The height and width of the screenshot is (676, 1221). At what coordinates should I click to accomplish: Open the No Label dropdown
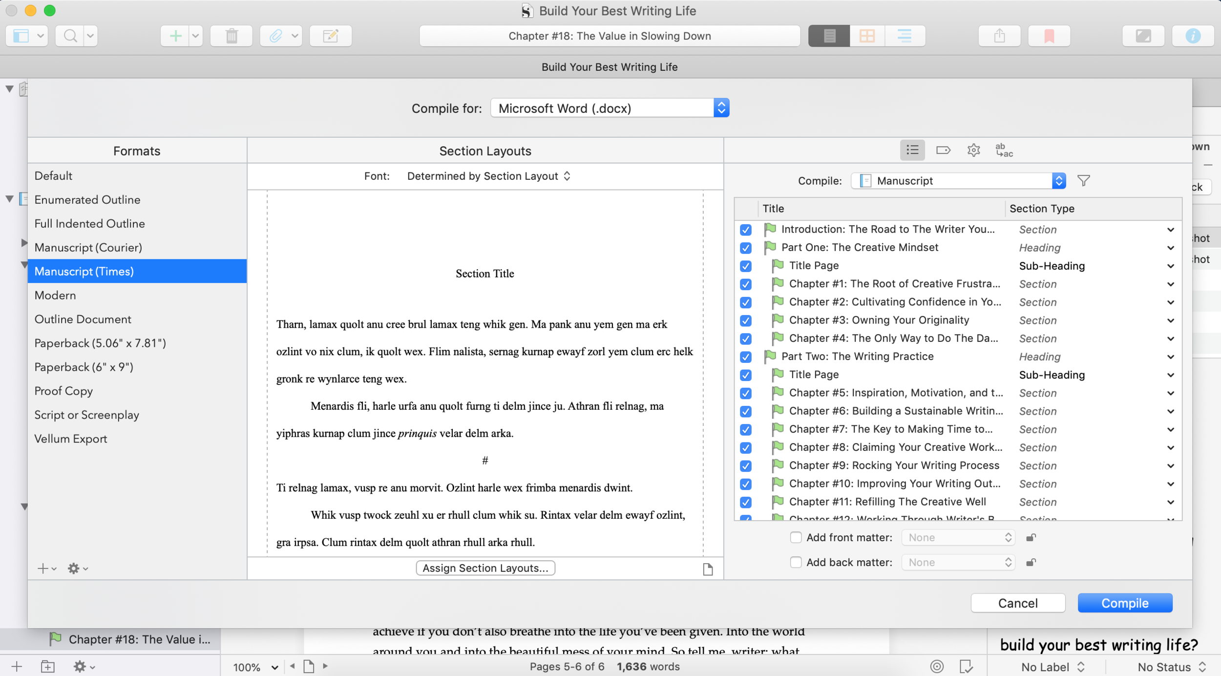(1053, 667)
